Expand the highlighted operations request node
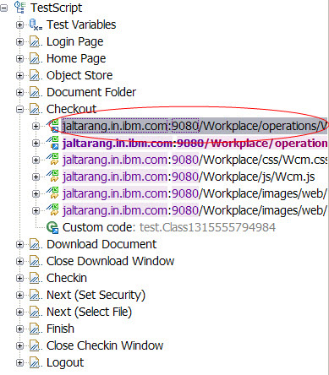The image size is (329, 375). pos(36,127)
